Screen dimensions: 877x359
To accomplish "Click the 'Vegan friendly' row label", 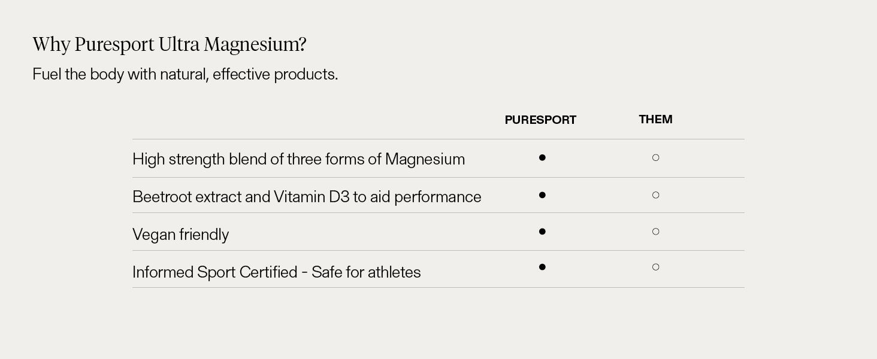I will tap(180, 235).
